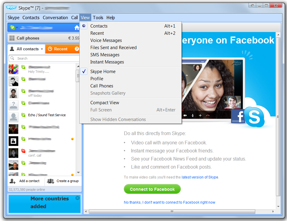
Task: Click the black-and-white portrait contact avatar
Action: pyautogui.click(x=13, y=81)
